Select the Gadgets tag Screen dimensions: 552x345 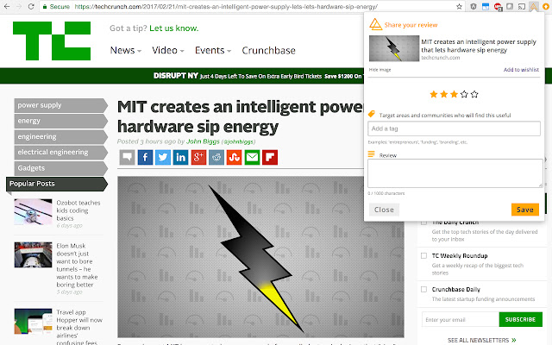60,168
